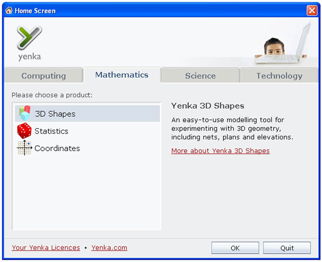The width and height of the screenshot is (322, 262).
Task: Visit the Yenka.com link
Action: (x=109, y=248)
